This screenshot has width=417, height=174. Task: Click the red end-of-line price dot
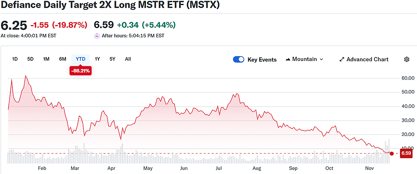point(392,154)
